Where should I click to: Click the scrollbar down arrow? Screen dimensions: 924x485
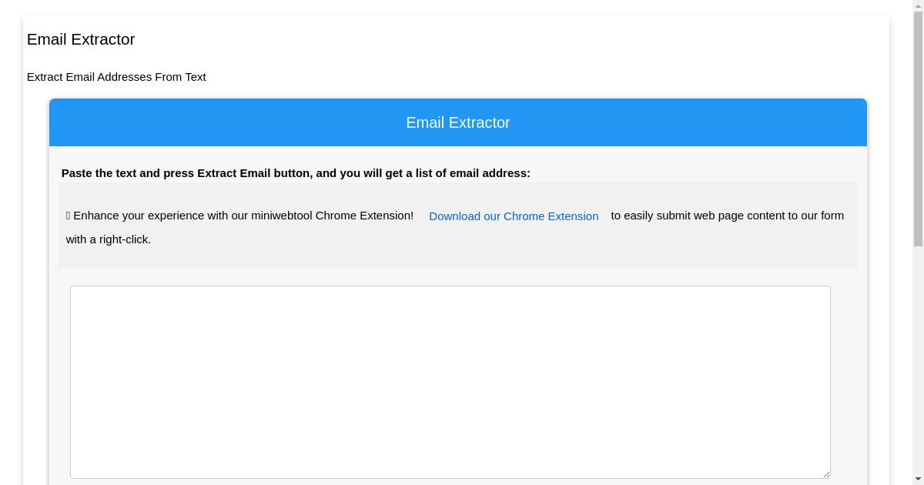(x=917, y=479)
